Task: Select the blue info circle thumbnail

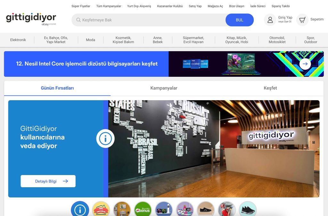Action: click(x=80, y=209)
